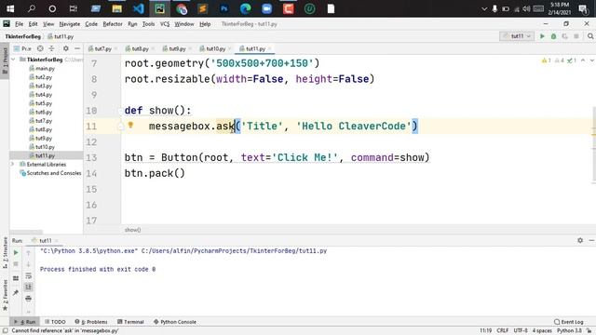Rerun tut11 in Run panel
Screen dimensions: 596x335
(x=16, y=252)
